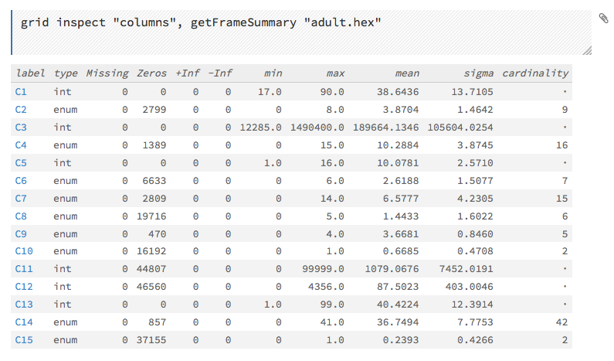Viewport: 614px width, 361px height.
Task: Open column C1 link
Action: pyautogui.click(x=21, y=91)
